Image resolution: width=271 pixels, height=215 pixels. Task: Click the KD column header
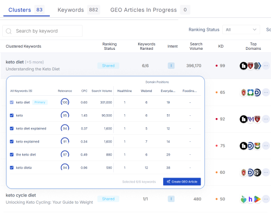coord(221,46)
